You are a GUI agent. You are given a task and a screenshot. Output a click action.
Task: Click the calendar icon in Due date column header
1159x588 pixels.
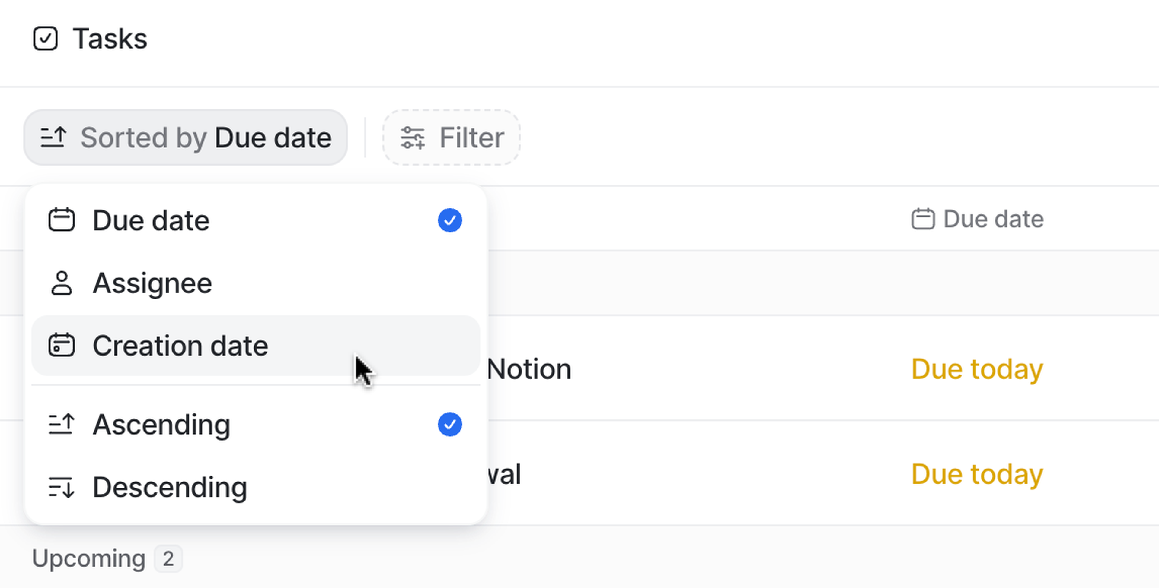click(923, 220)
